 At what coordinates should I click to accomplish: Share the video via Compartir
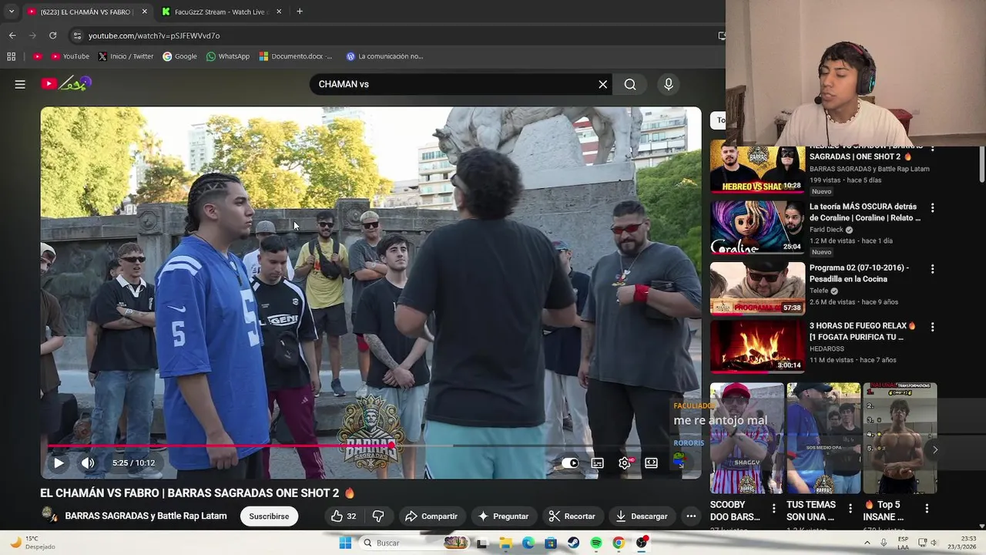pyautogui.click(x=431, y=516)
